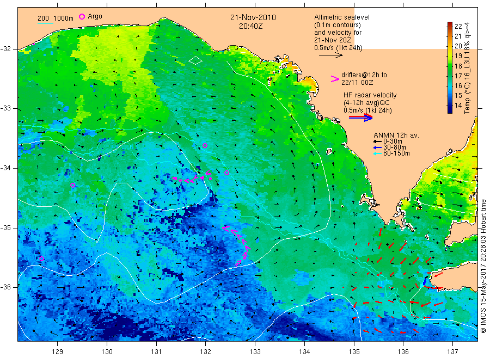The height and width of the screenshot is (359, 490).
Task: Click the -34 latitude axis label
Action: click(5, 168)
